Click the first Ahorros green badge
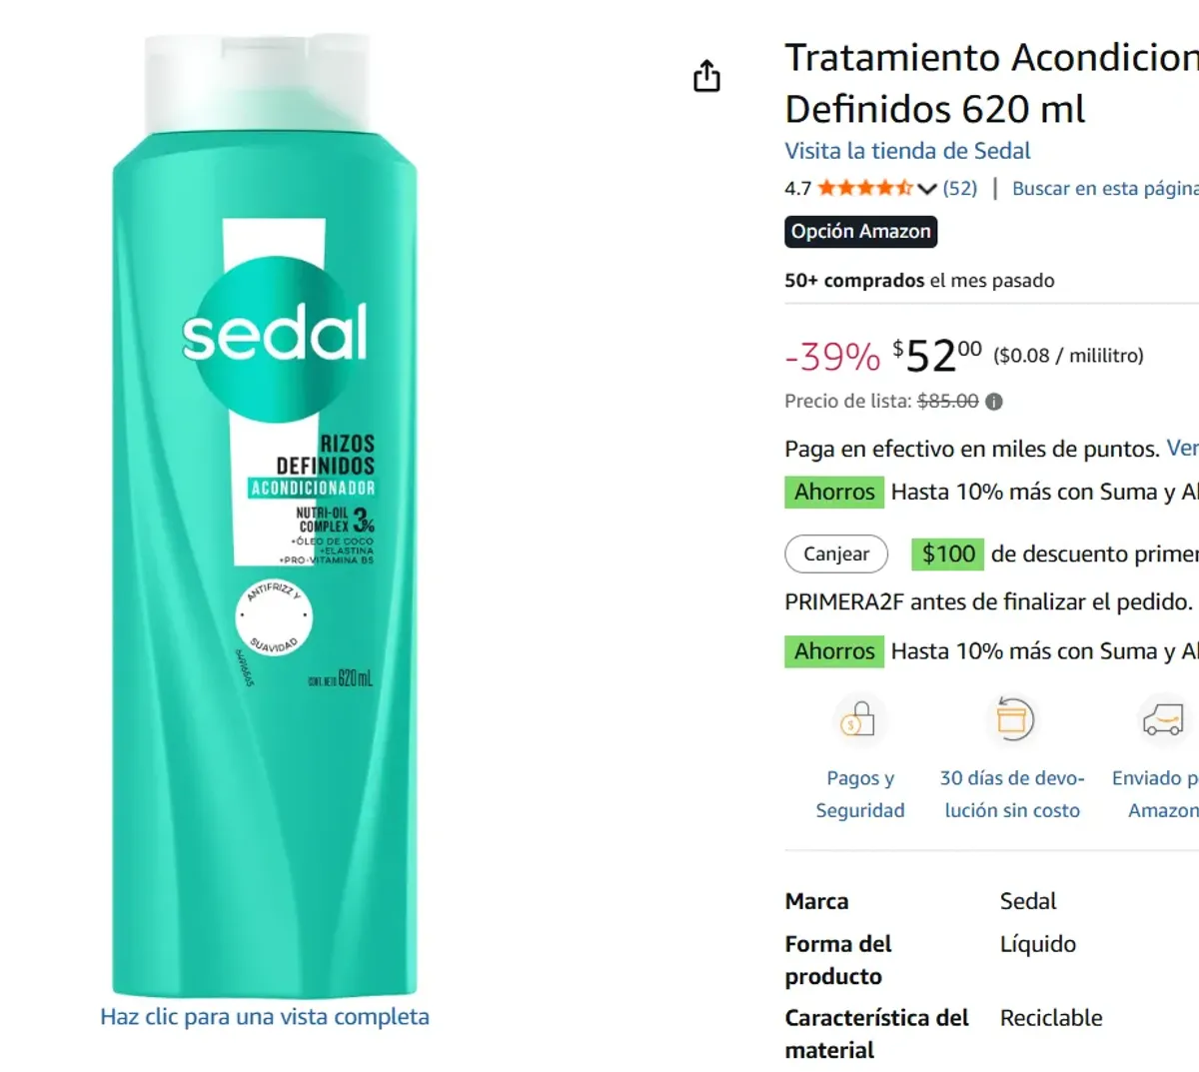This screenshot has height=1072, width=1199. [x=833, y=492]
